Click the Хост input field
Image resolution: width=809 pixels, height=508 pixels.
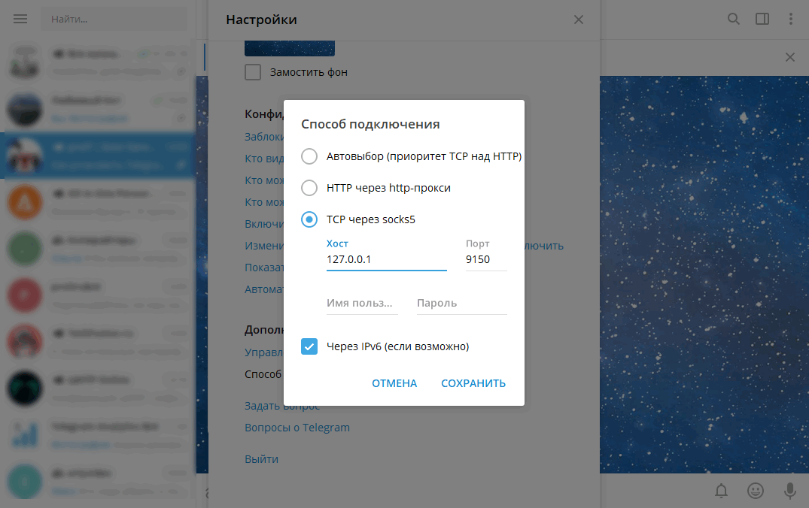pos(386,259)
